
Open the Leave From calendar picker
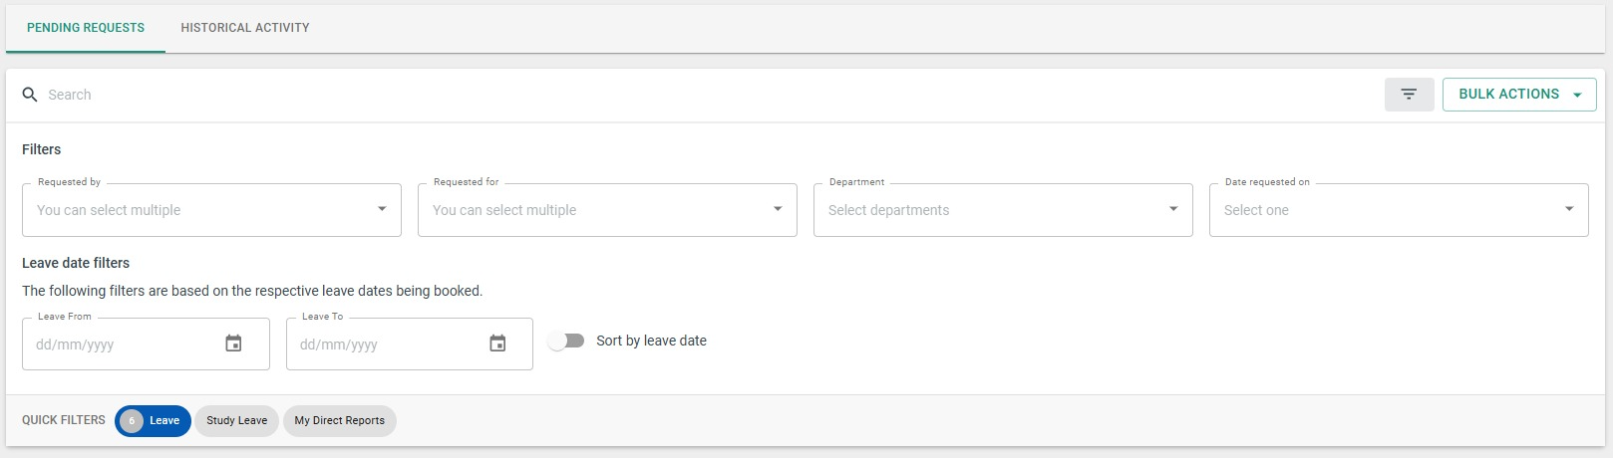233,343
